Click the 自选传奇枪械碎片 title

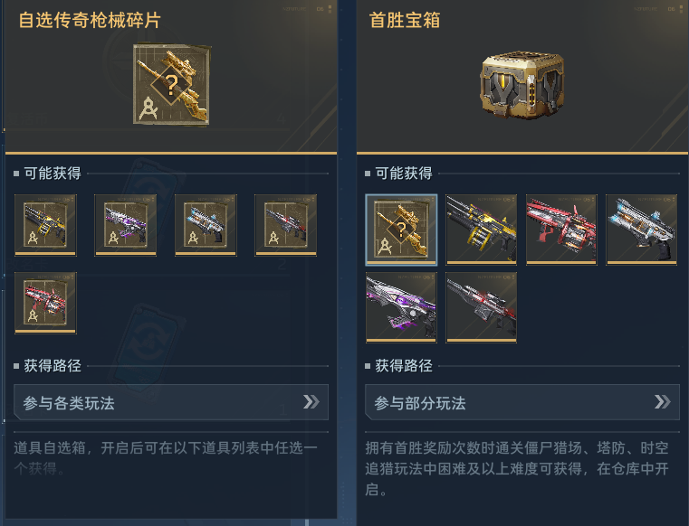click(90, 20)
